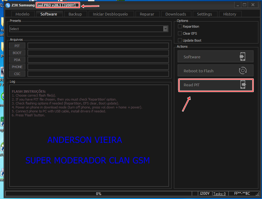The width and height of the screenshot is (262, 199).
Task: Click the J200Y model status entry
Action: click(x=205, y=193)
